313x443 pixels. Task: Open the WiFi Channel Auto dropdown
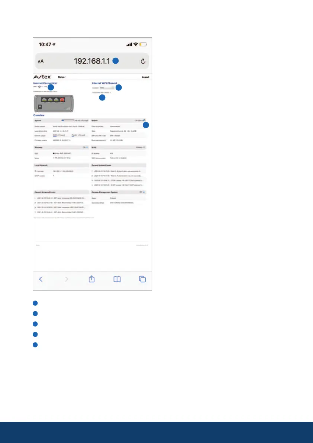107,88
